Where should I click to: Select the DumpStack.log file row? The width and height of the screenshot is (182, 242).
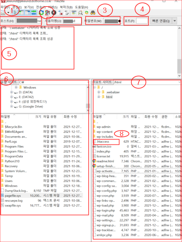(x=42, y=191)
